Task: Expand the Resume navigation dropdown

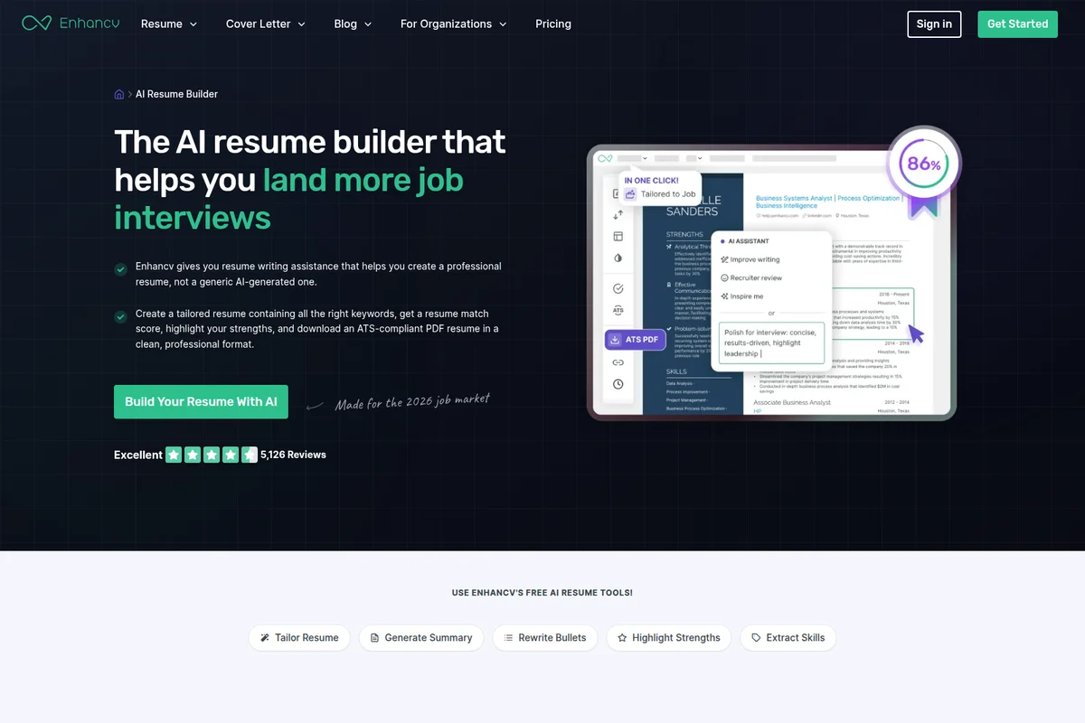Action: tap(168, 23)
